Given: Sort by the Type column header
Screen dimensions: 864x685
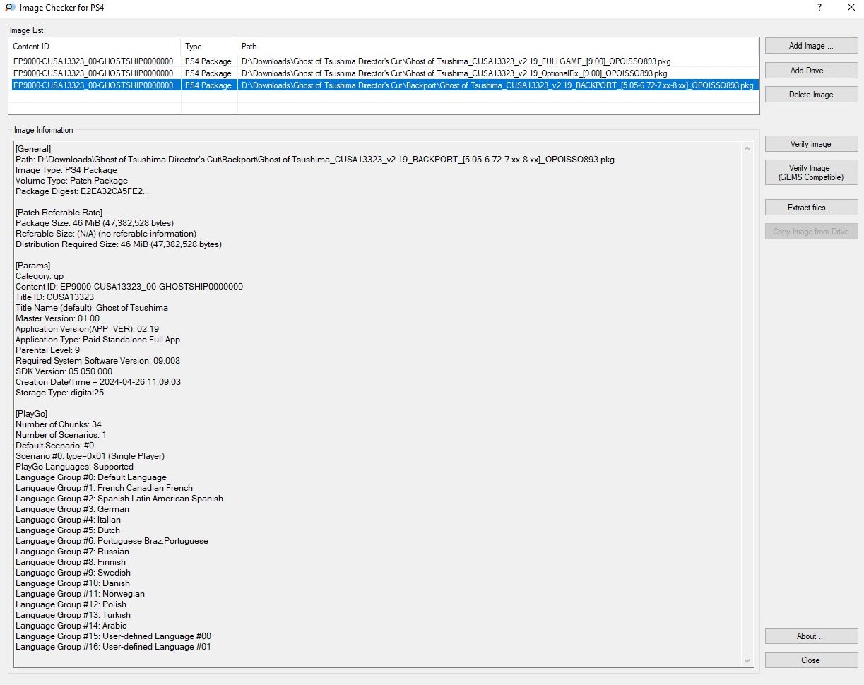Looking at the screenshot, I should [209, 47].
